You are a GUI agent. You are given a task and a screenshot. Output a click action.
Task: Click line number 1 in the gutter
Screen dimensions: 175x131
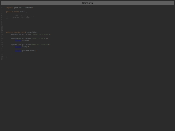click(x=2, y=8)
